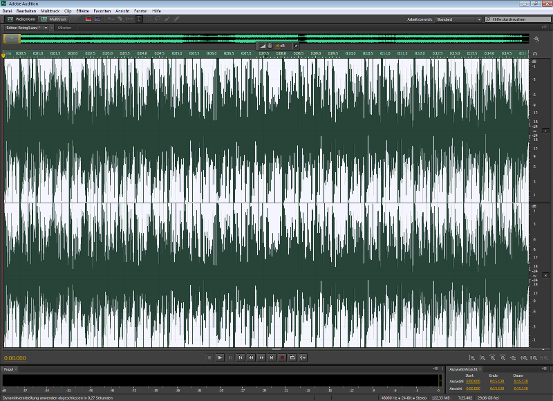Show the spectral frequency display
553x401 pixels.
coord(88,19)
